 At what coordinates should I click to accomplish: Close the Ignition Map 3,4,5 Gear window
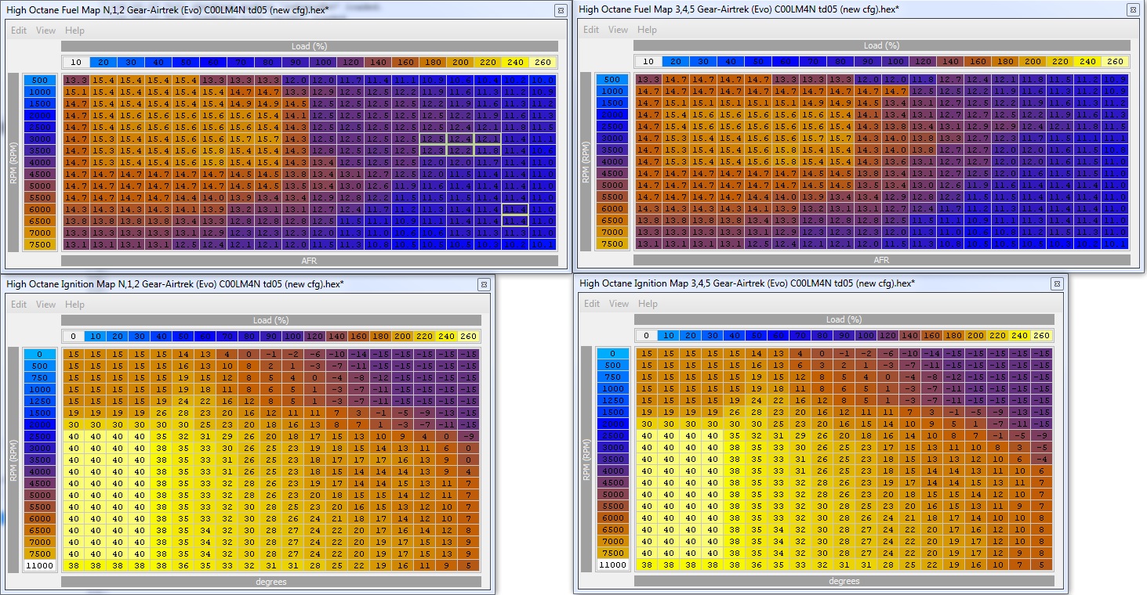(x=1057, y=284)
